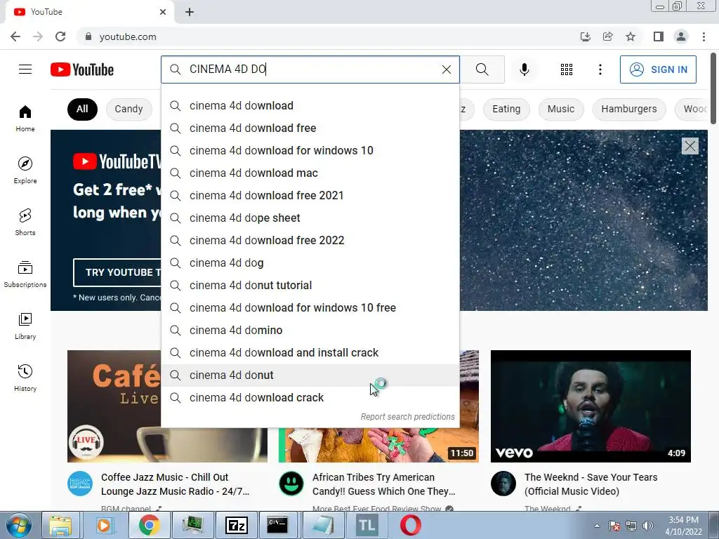Choose 'cinema 4d download for windows 10 free'

(x=310, y=307)
